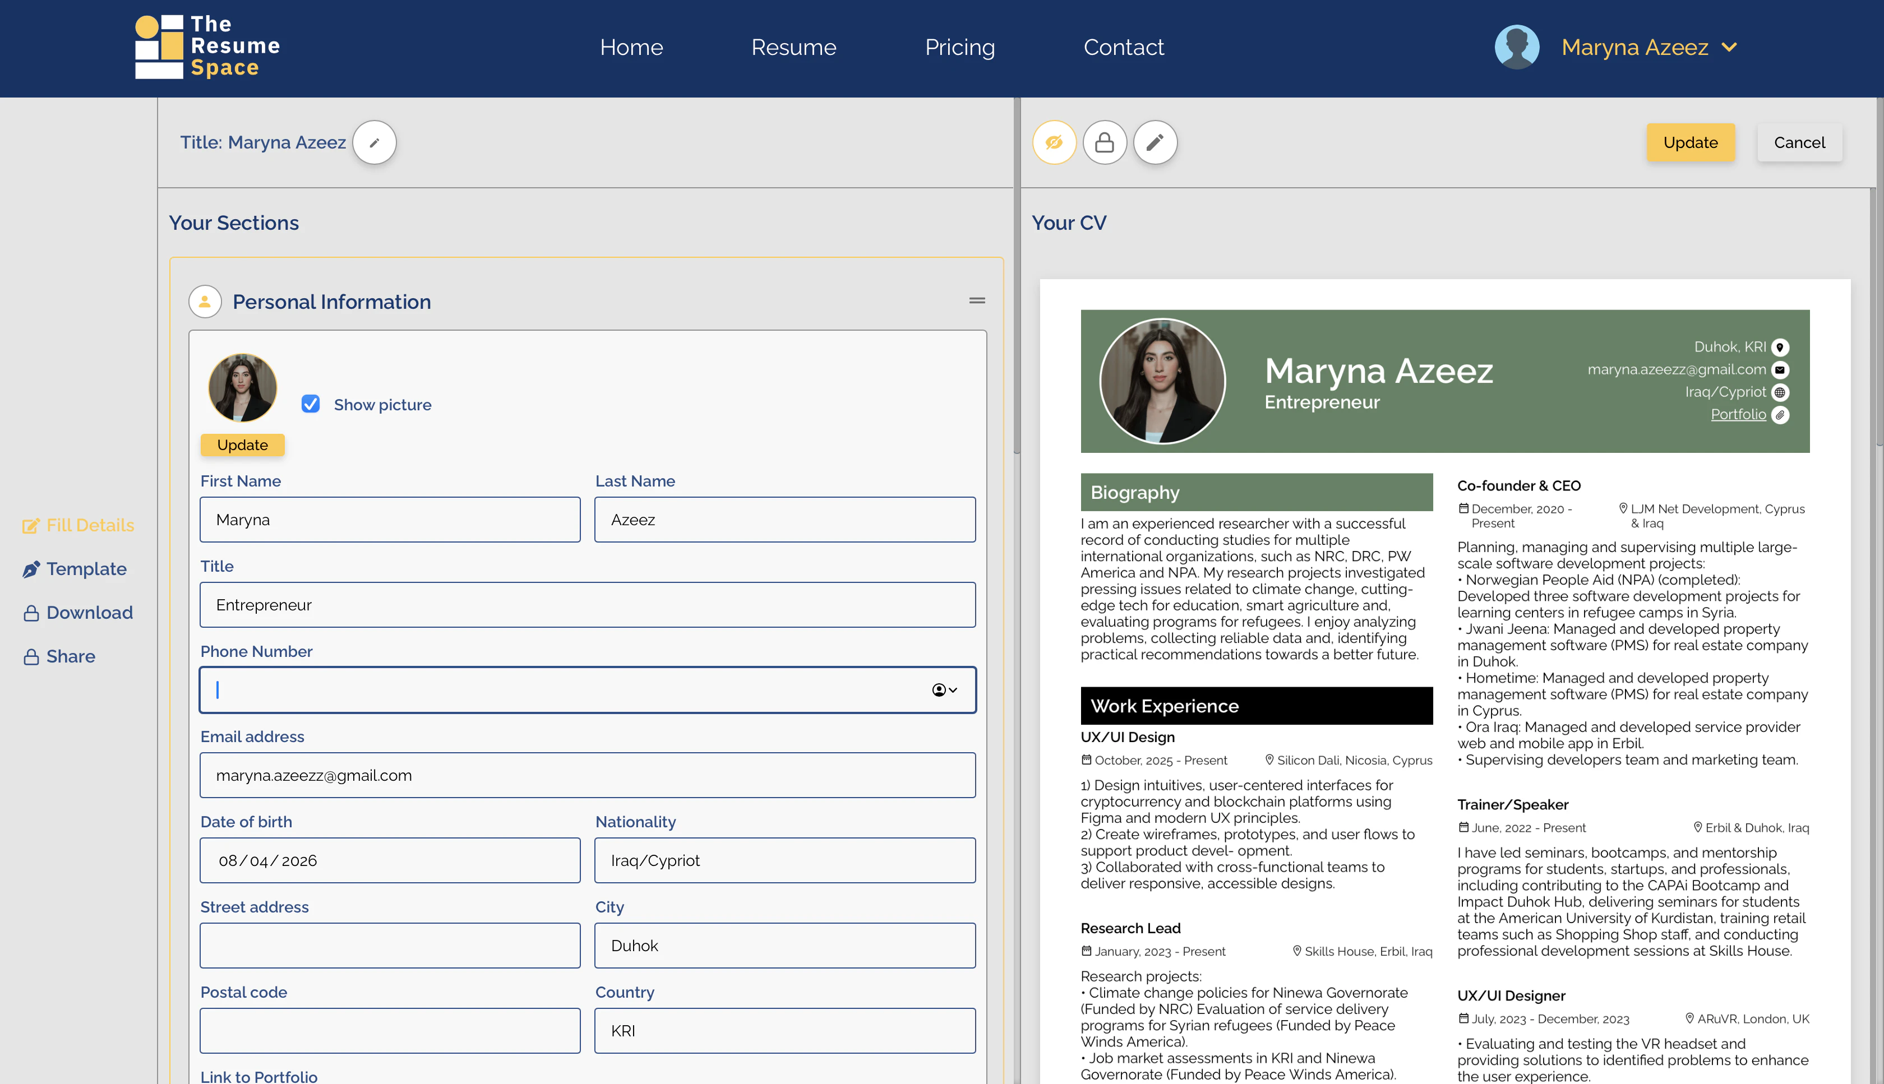Screen dimensions: 1884x1084
Task: Expand the Maryna Azeez account menu
Action: [1650, 47]
